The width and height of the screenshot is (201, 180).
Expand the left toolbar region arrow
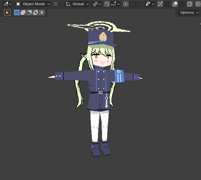pyautogui.click(x=1, y=24)
